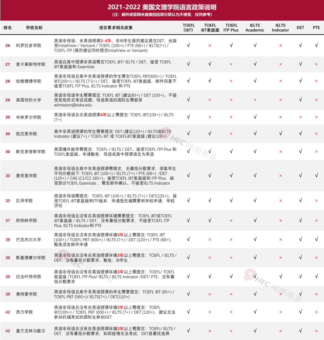
Task: Select school name 麦卡莱斯特学院
Action: pyautogui.click(x=31, y=64)
